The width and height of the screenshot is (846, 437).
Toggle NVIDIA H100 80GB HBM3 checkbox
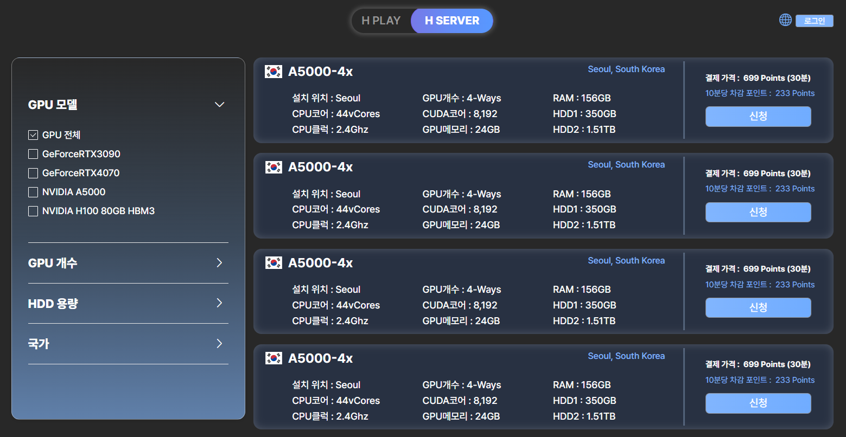coord(33,211)
